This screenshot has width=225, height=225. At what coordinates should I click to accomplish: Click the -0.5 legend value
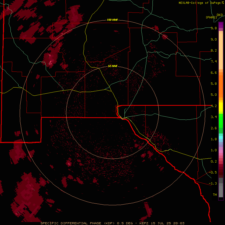[213, 172]
